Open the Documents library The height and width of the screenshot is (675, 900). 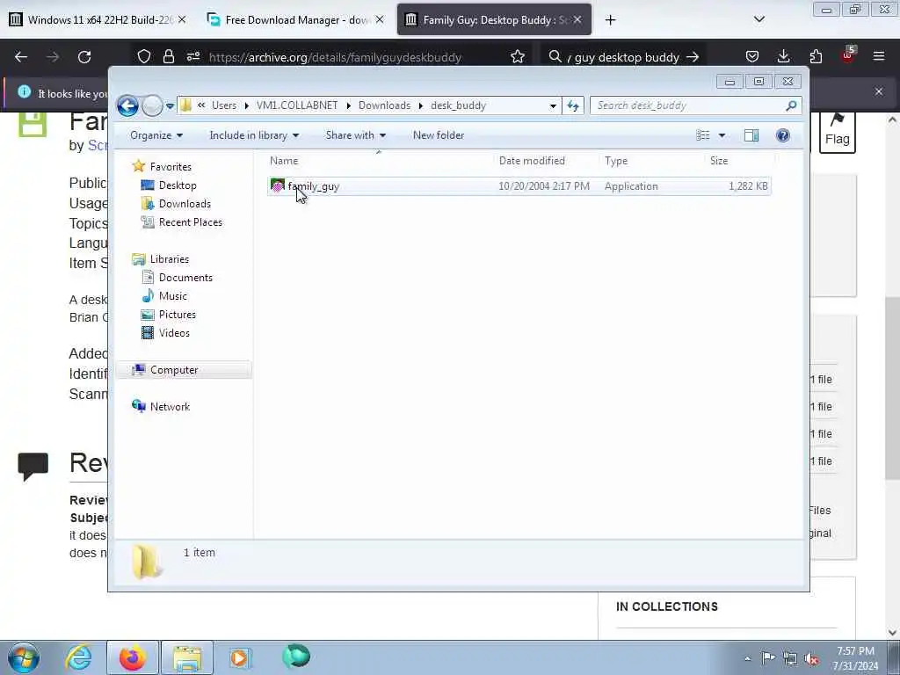click(x=185, y=278)
